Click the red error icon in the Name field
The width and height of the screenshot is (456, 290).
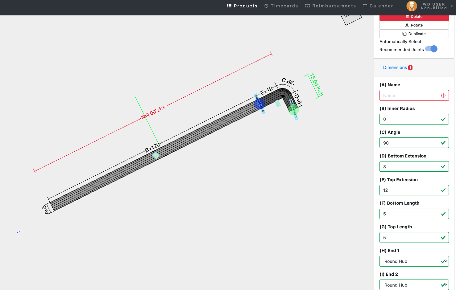pyautogui.click(x=444, y=95)
